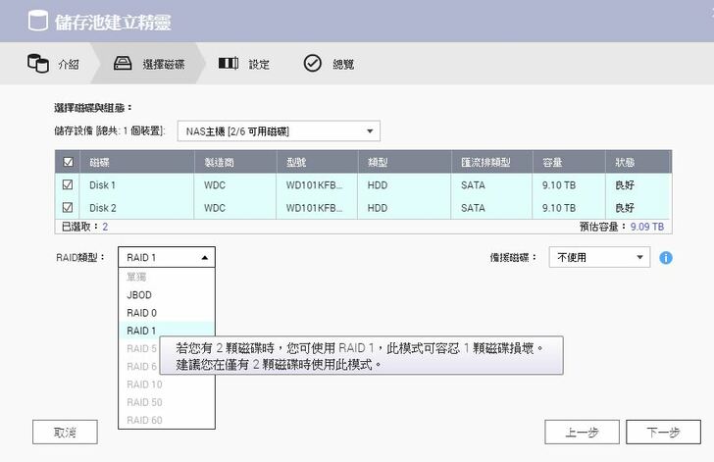714x462 pixels.
Task: Click the 總覽 checkmark icon
Action: (x=312, y=64)
